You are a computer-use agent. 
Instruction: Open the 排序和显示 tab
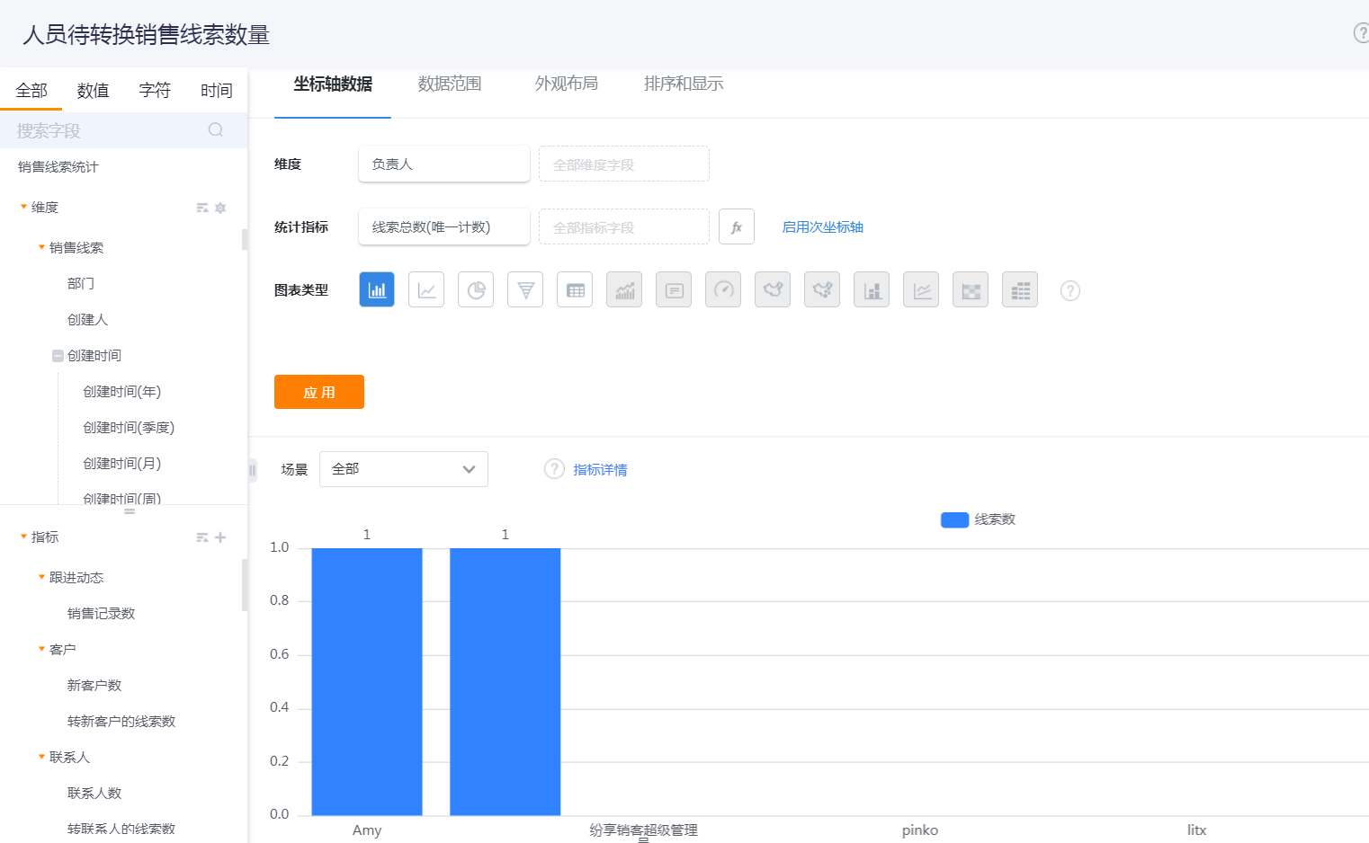684,84
